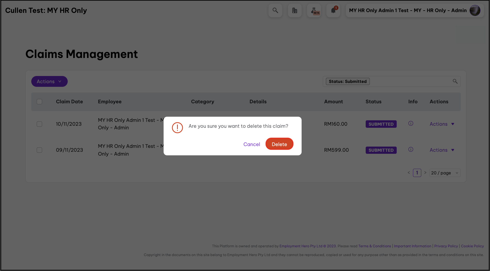Click info icon for RM599.00 claim
490x271 pixels.
point(411,149)
